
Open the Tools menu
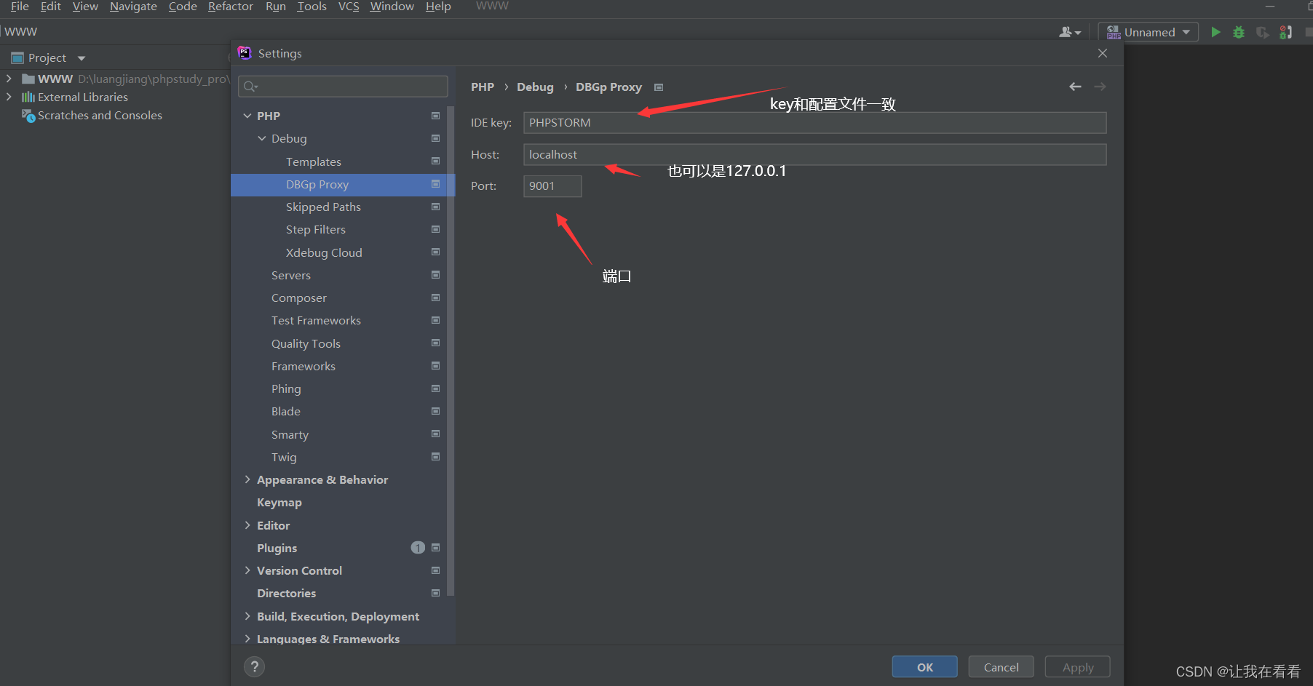(312, 7)
